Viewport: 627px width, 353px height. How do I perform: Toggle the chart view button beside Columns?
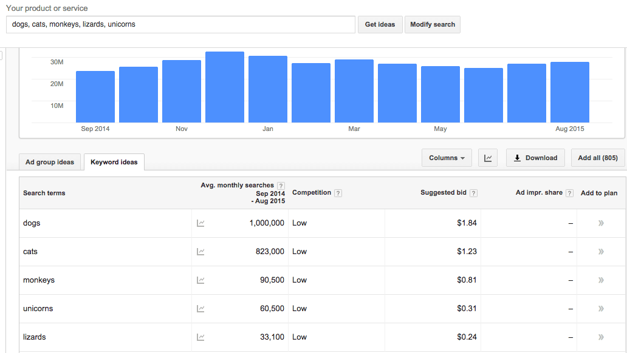[488, 158]
